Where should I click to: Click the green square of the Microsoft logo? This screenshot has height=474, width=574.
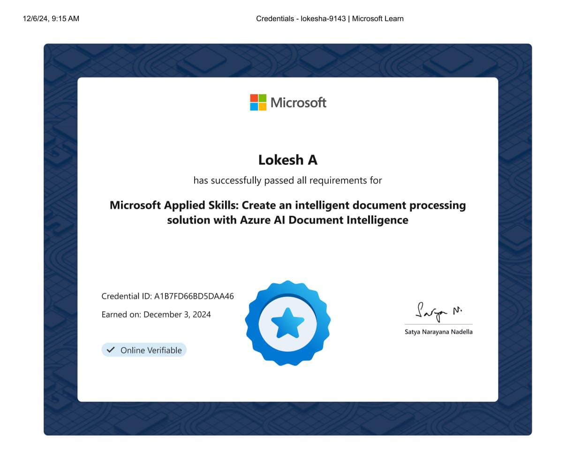262,98
